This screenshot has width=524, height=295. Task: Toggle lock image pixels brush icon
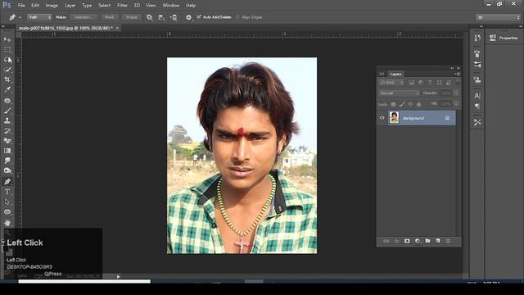click(x=402, y=104)
